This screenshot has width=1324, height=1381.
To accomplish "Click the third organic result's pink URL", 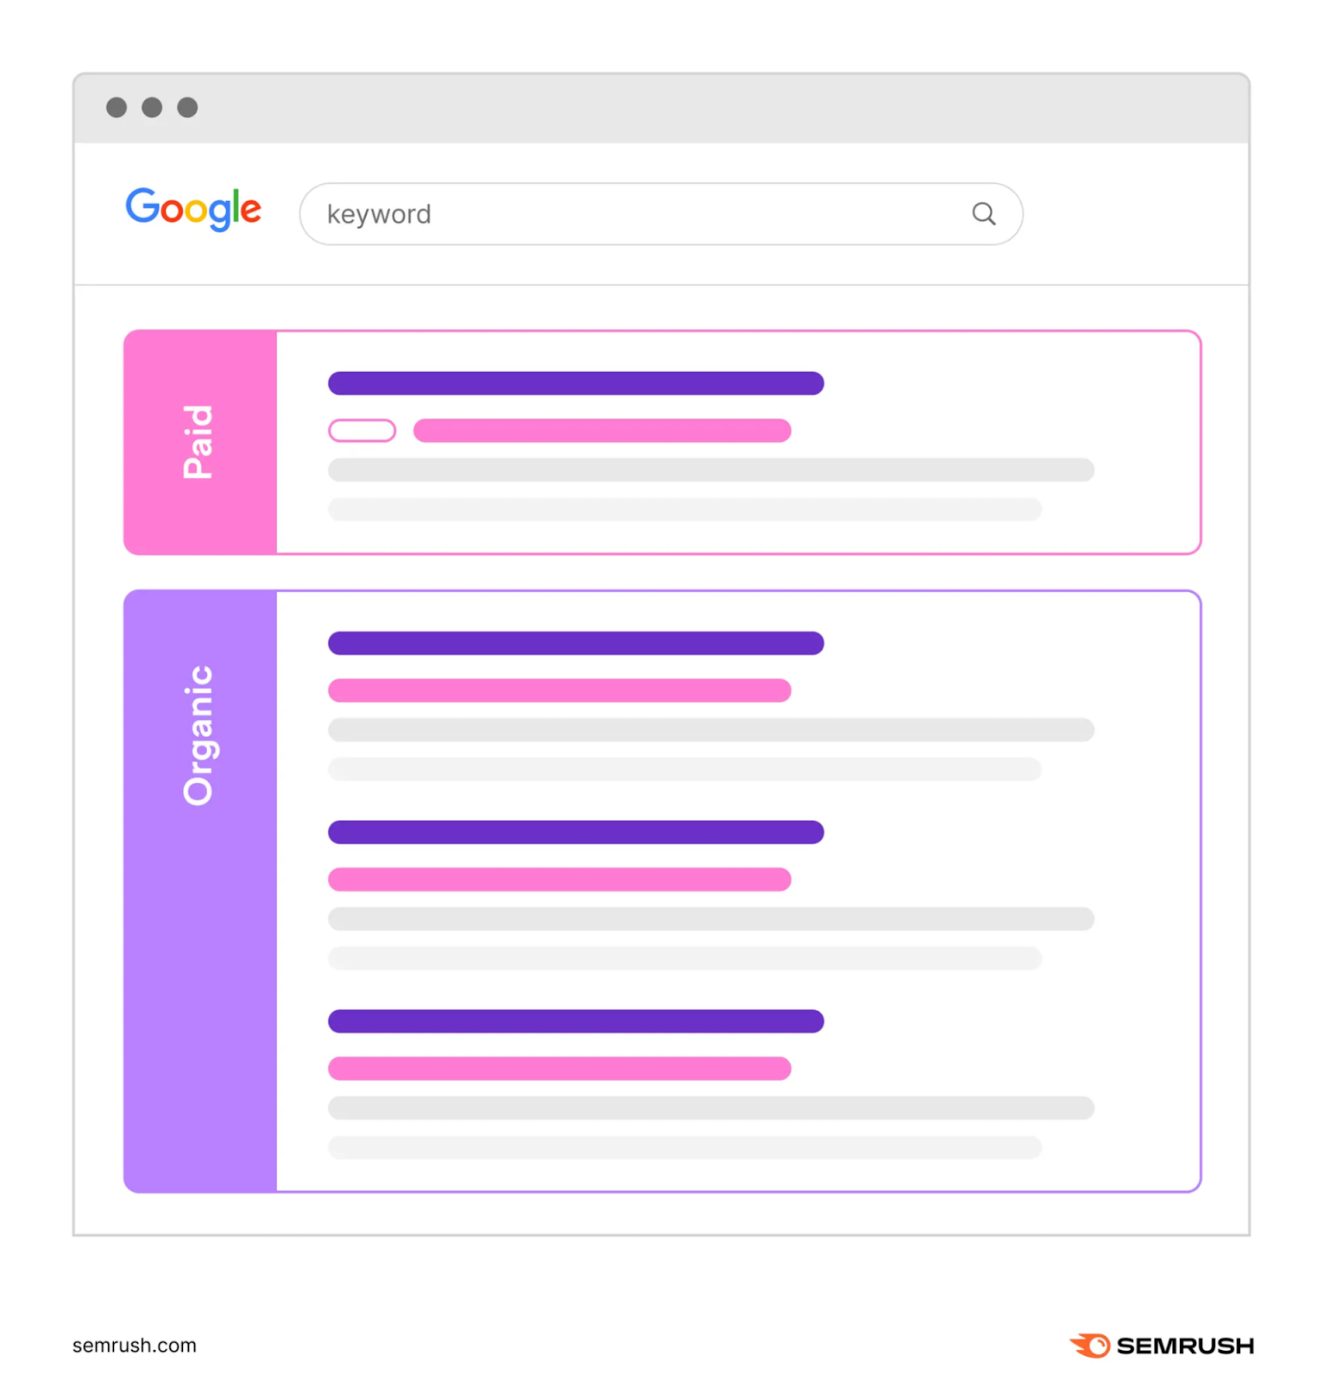I will (559, 1069).
